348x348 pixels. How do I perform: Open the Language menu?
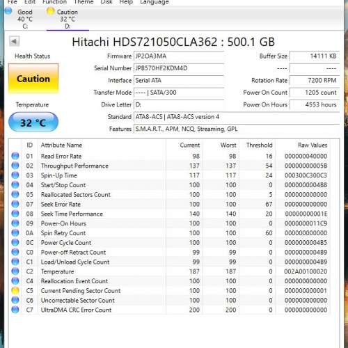pyautogui.click(x=155, y=2)
